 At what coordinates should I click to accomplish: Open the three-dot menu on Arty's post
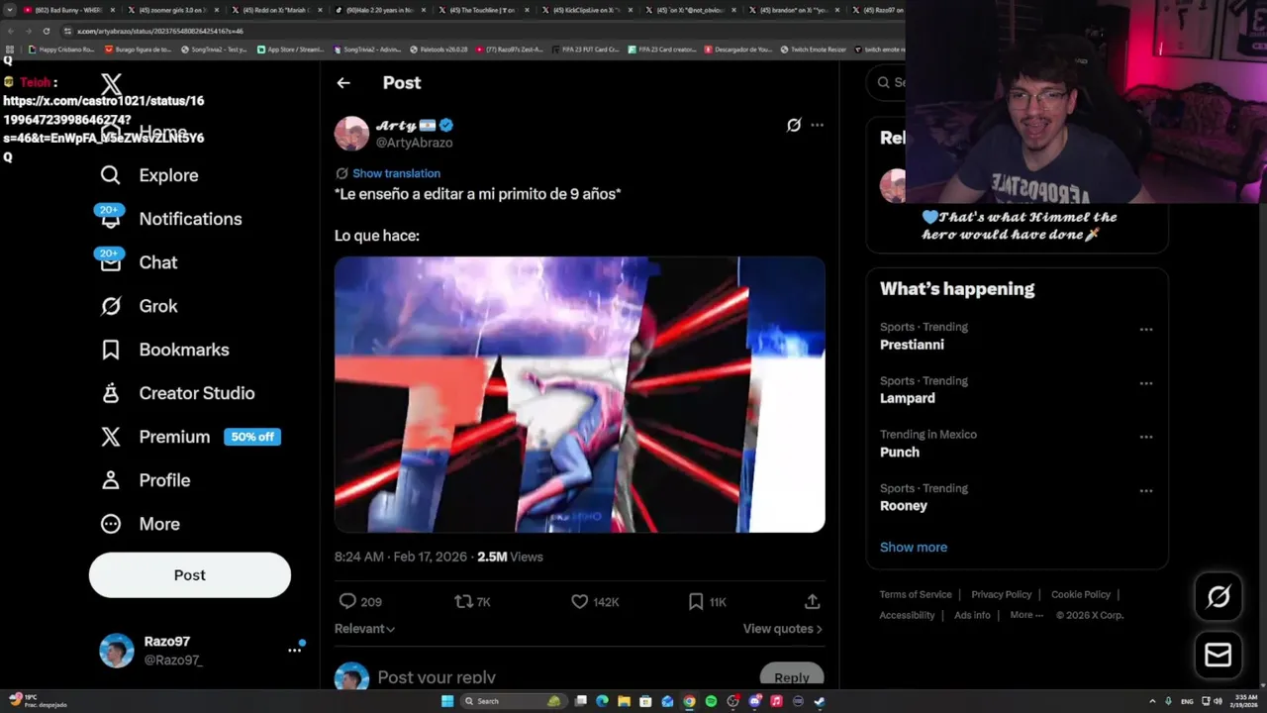coord(817,125)
